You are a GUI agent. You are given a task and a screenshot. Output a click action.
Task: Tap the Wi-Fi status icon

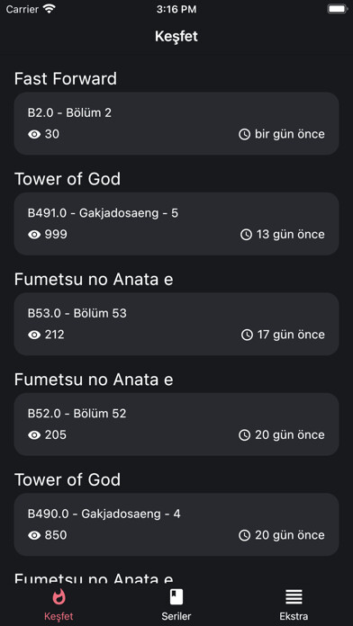[x=50, y=9]
